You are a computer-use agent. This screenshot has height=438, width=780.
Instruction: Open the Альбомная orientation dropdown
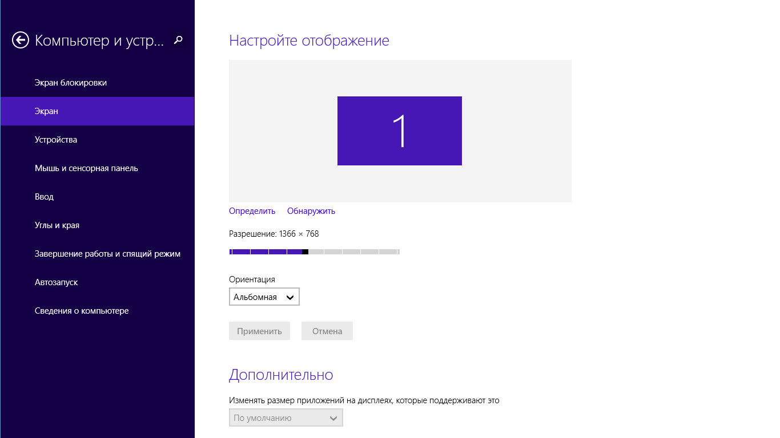coord(264,297)
